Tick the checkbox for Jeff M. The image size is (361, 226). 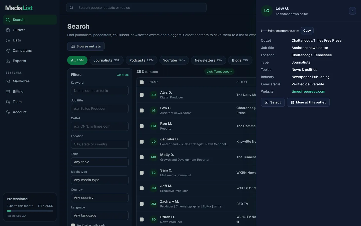[142, 188]
